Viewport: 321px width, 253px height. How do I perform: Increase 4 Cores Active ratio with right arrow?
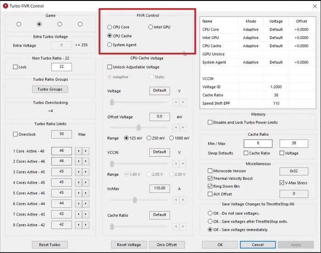pos(86,182)
